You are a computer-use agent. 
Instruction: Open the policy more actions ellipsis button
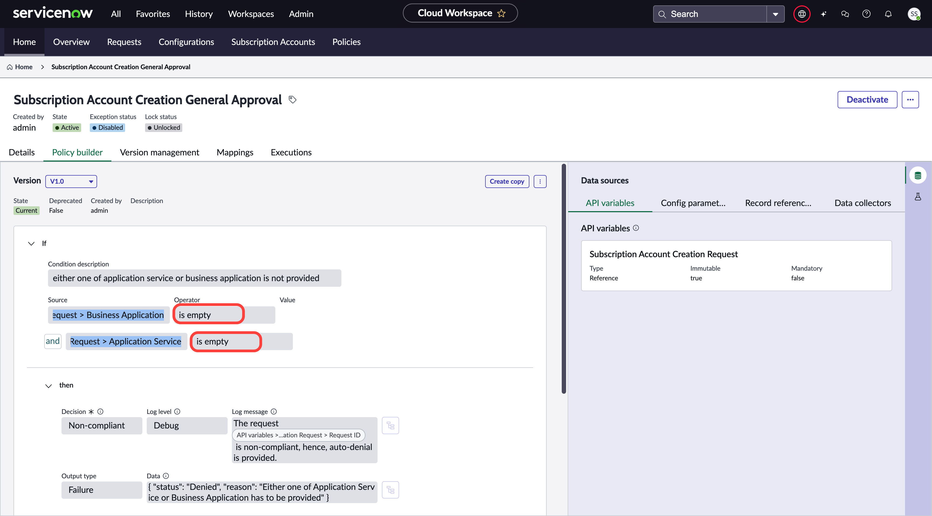click(910, 100)
